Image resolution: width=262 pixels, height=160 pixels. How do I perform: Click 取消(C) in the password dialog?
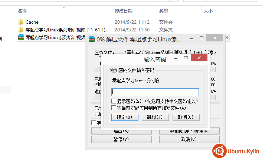[x=186, y=117]
